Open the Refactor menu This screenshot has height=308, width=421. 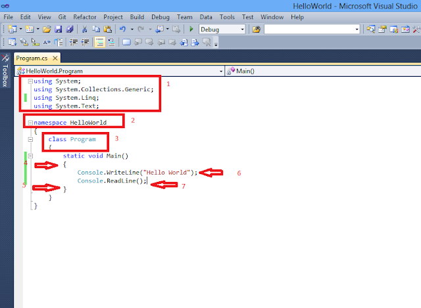(x=85, y=17)
